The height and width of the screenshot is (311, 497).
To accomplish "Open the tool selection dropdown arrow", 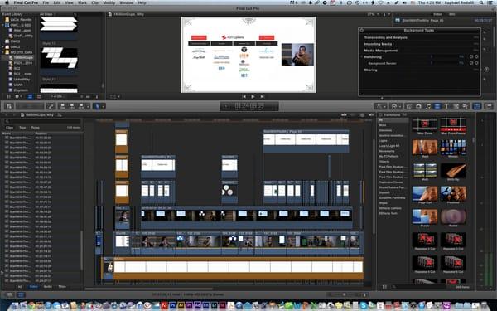I will pyautogui.click(x=104, y=106).
